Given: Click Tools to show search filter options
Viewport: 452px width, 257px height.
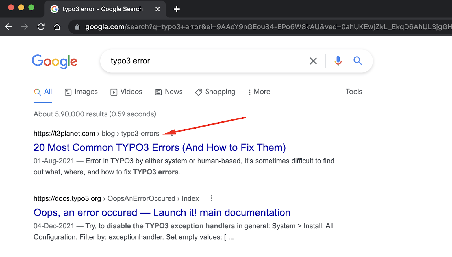Looking at the screenshot, I should pyautogui.click(x=354, y=92).
